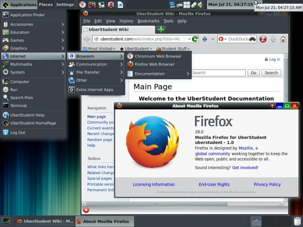Image resolution: width=303 pixels, height=227 pixels.
Task: Open Application Finder from the menu
Action: (33, 15)
